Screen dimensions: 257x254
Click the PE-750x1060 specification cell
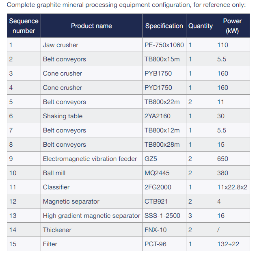pos(164,45)
